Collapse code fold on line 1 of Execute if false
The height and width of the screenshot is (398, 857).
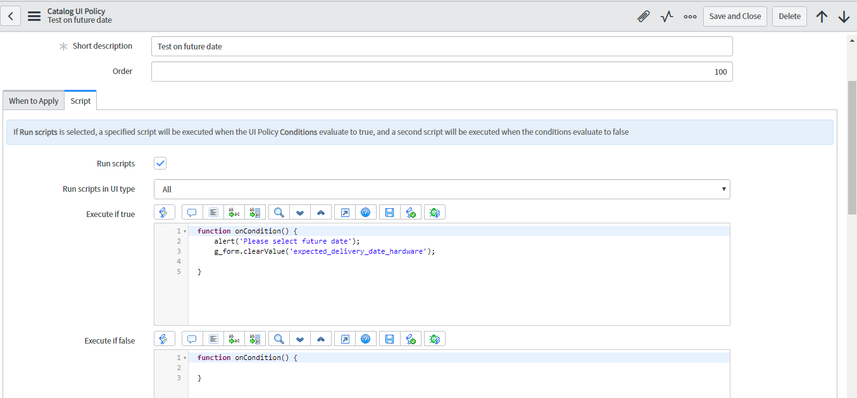point(184,358)
